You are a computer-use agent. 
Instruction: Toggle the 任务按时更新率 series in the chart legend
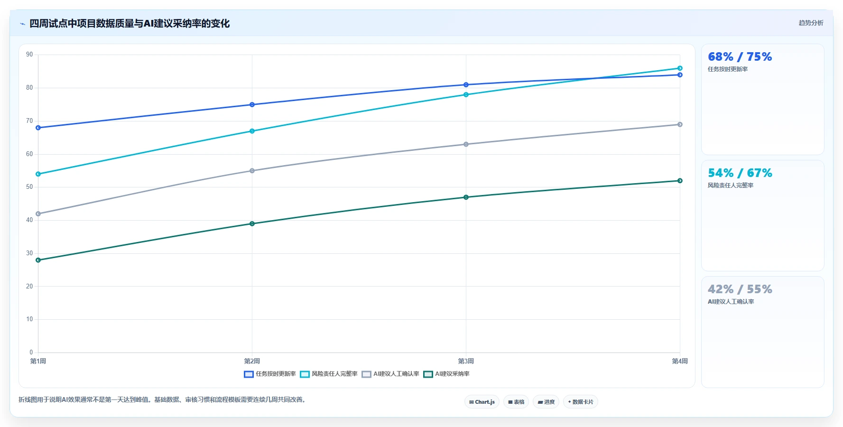click(270, 374)
